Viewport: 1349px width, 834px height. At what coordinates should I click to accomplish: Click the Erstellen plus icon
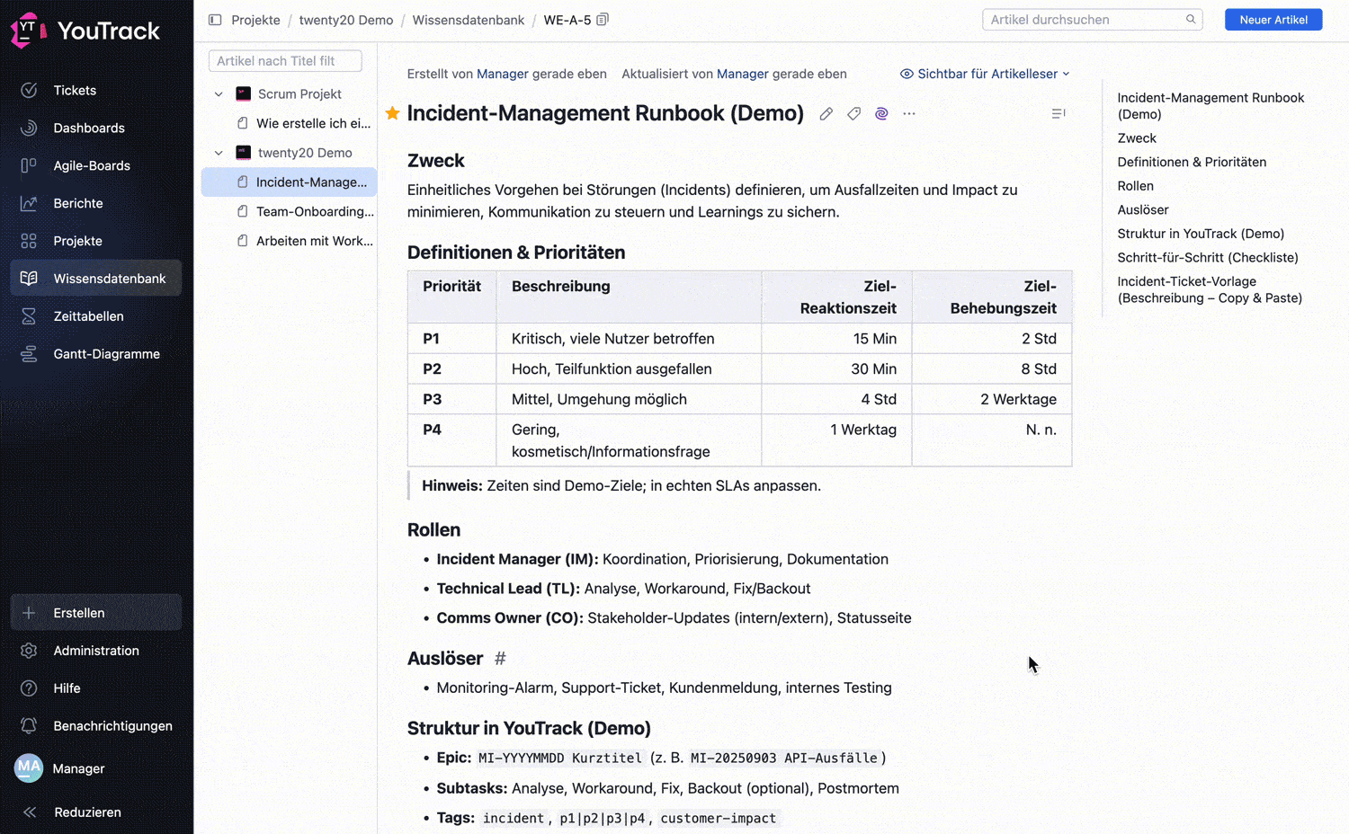coord(29,613)
